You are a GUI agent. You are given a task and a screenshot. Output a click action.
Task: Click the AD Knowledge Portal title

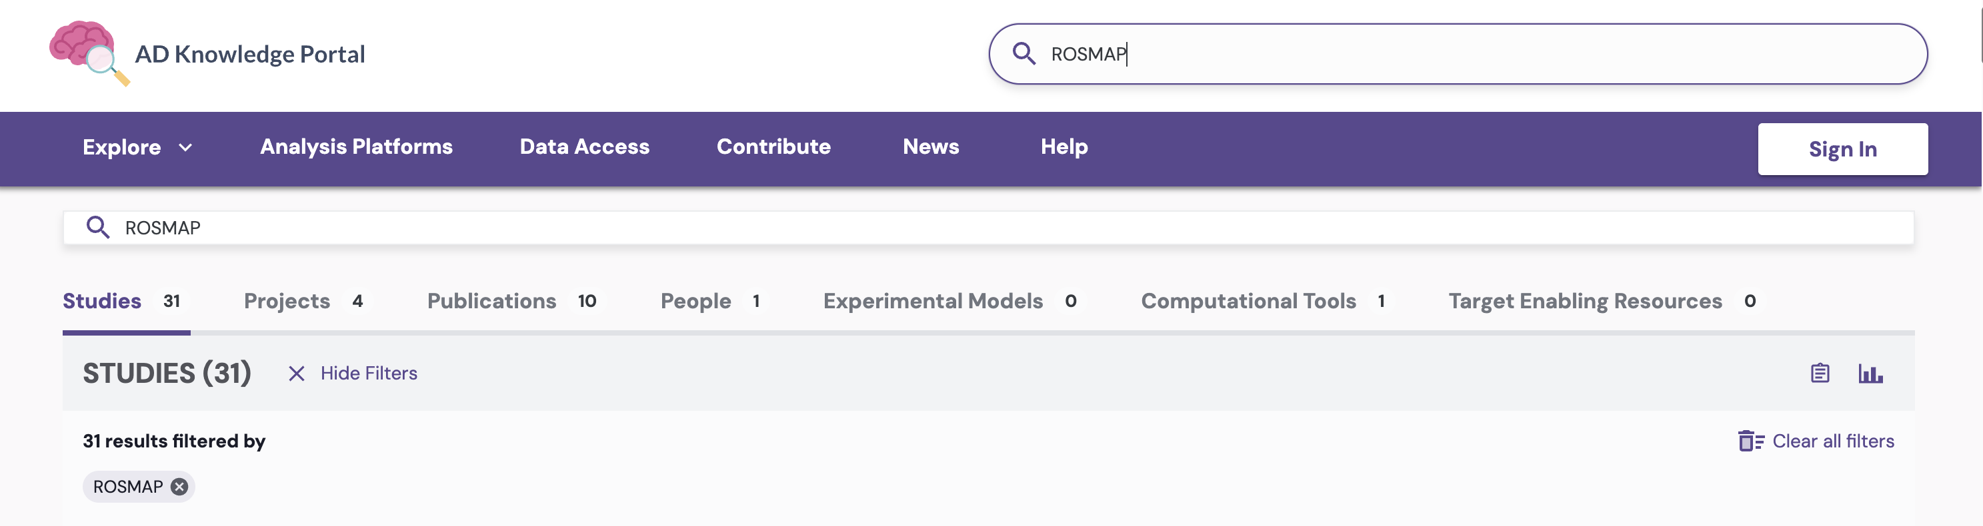point(249,54)
